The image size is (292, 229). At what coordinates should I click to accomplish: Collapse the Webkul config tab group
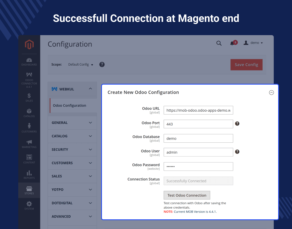click(72, 89)
